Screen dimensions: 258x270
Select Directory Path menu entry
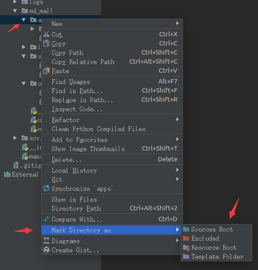point(112,209)
